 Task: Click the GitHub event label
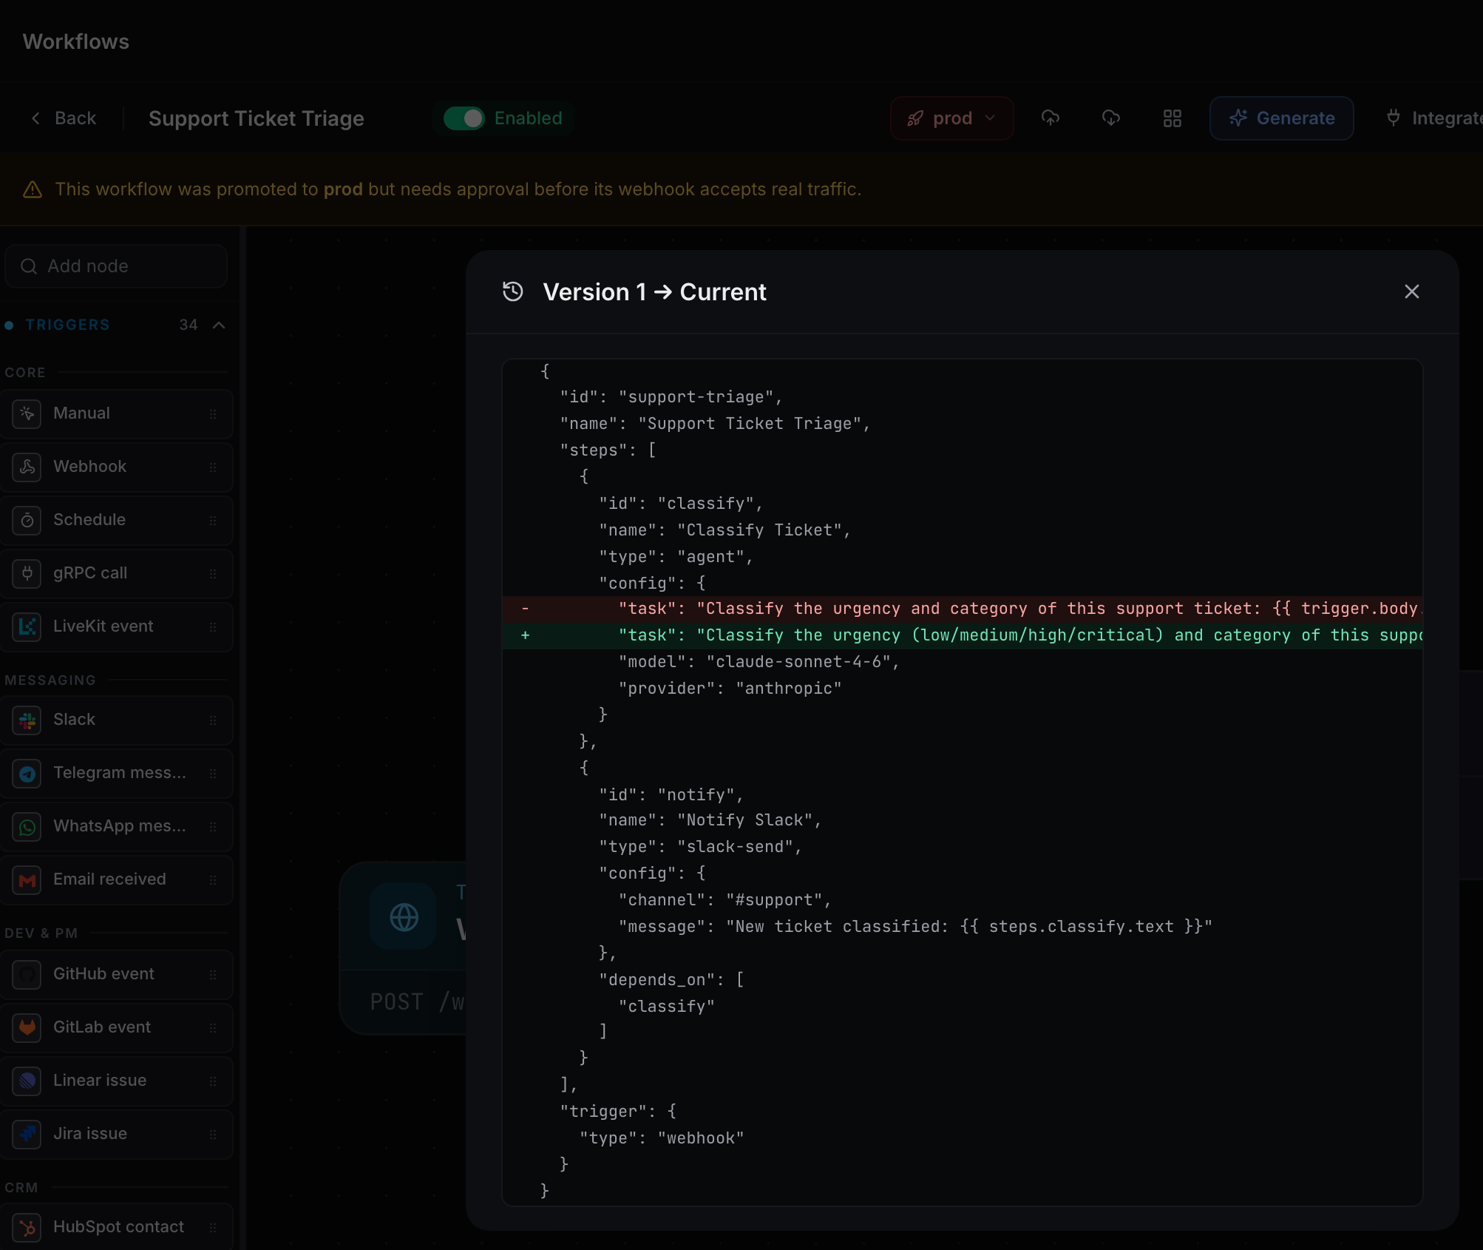[x=103, y=974]
